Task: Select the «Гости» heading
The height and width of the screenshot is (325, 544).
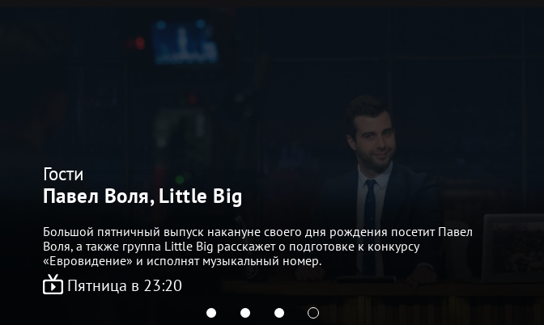Action: [63, 174]
